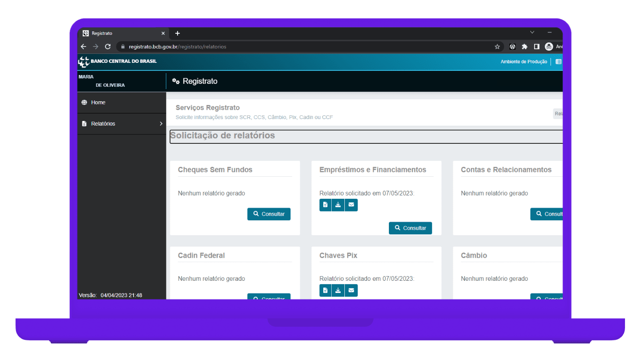This screenshot has width=640, height=360.
Task: Go to Home in the sidebar
Action: (x=98, y=103)
